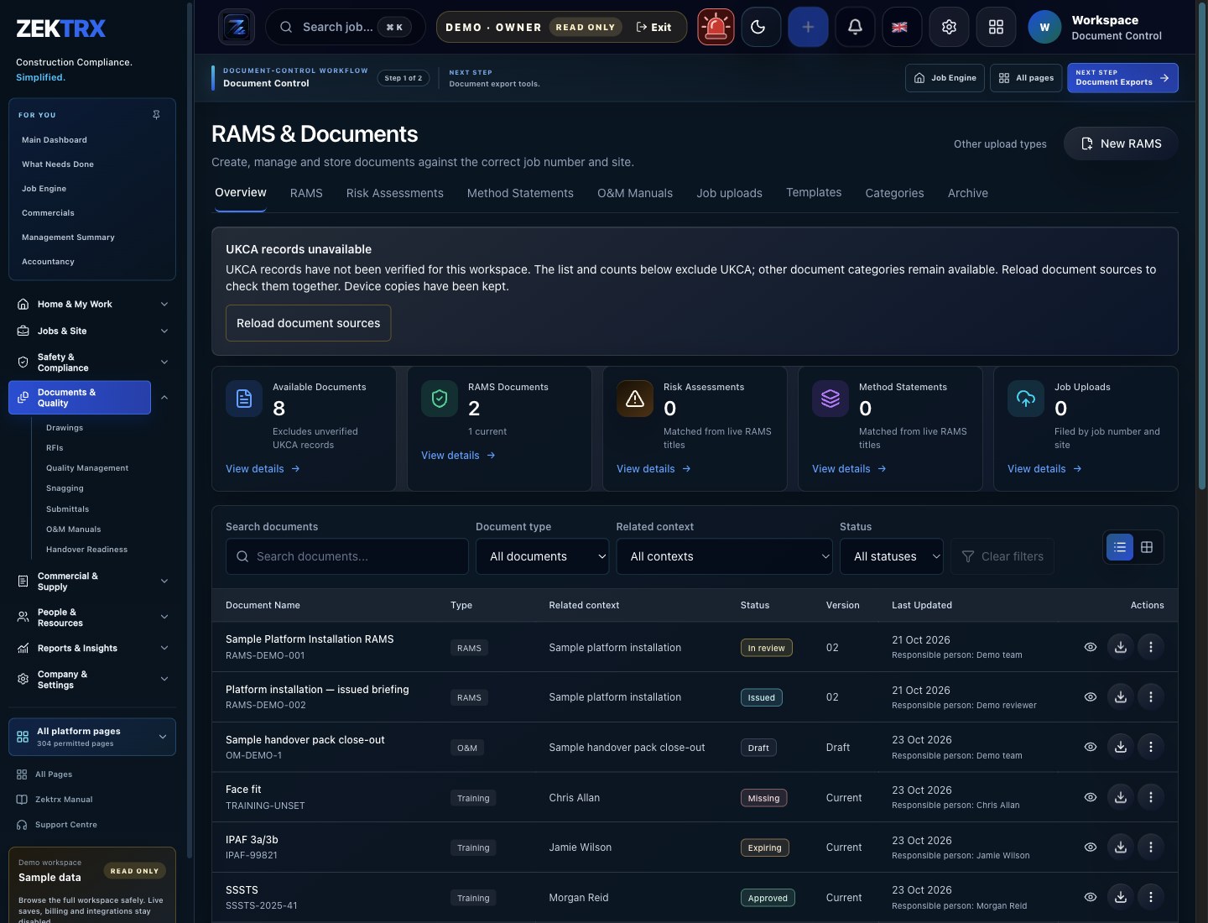Open settings gear in top bar
This screenshot has height=923, width=1208.
[x=949, y=27]
